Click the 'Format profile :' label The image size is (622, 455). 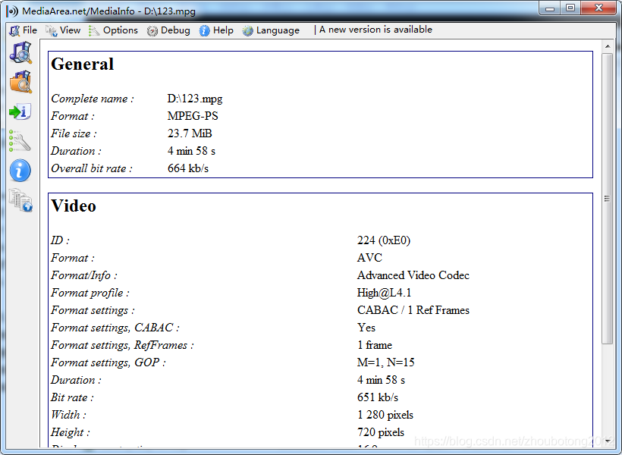coord(90,293)
